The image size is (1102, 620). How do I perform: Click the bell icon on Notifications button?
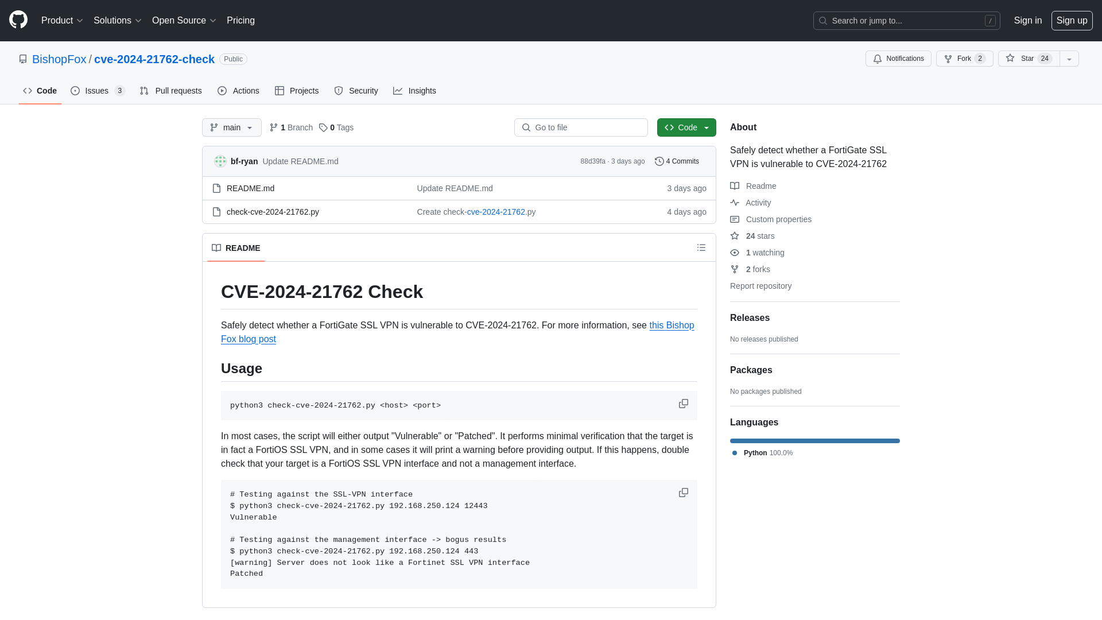click(x=877, y=59)
